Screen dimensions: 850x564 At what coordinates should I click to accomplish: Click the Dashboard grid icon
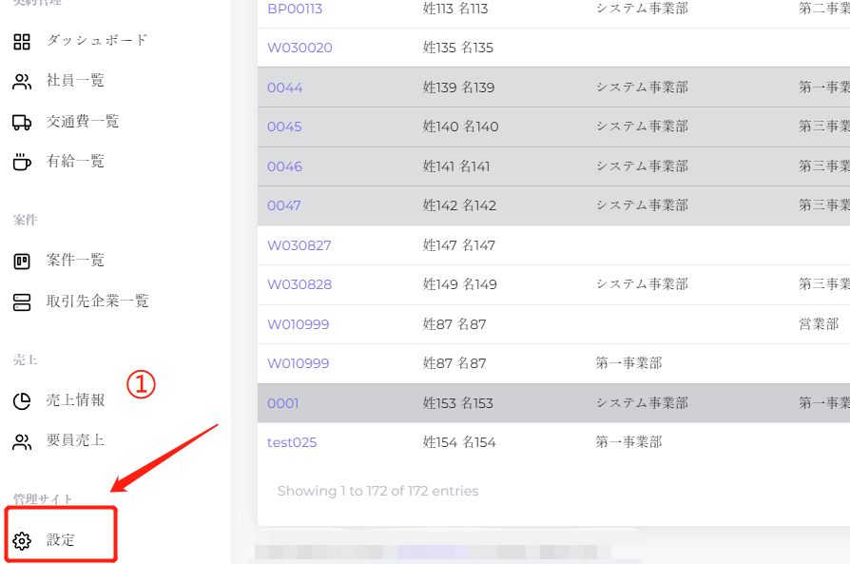click(x=22, y=42)
